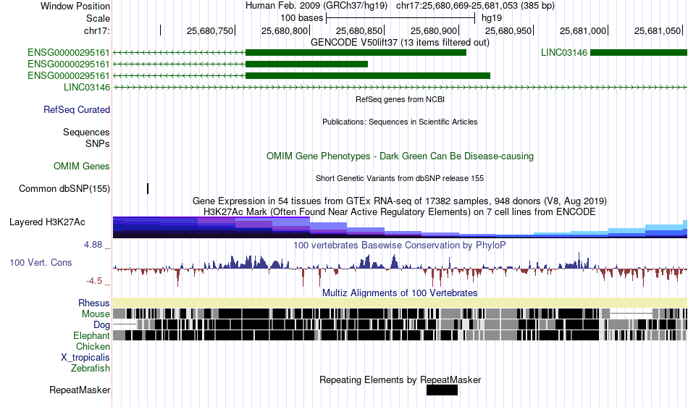Open the OMIM Genes track label
The width and height of the screenshot is (688, 407).
click(x=82, y=167)
